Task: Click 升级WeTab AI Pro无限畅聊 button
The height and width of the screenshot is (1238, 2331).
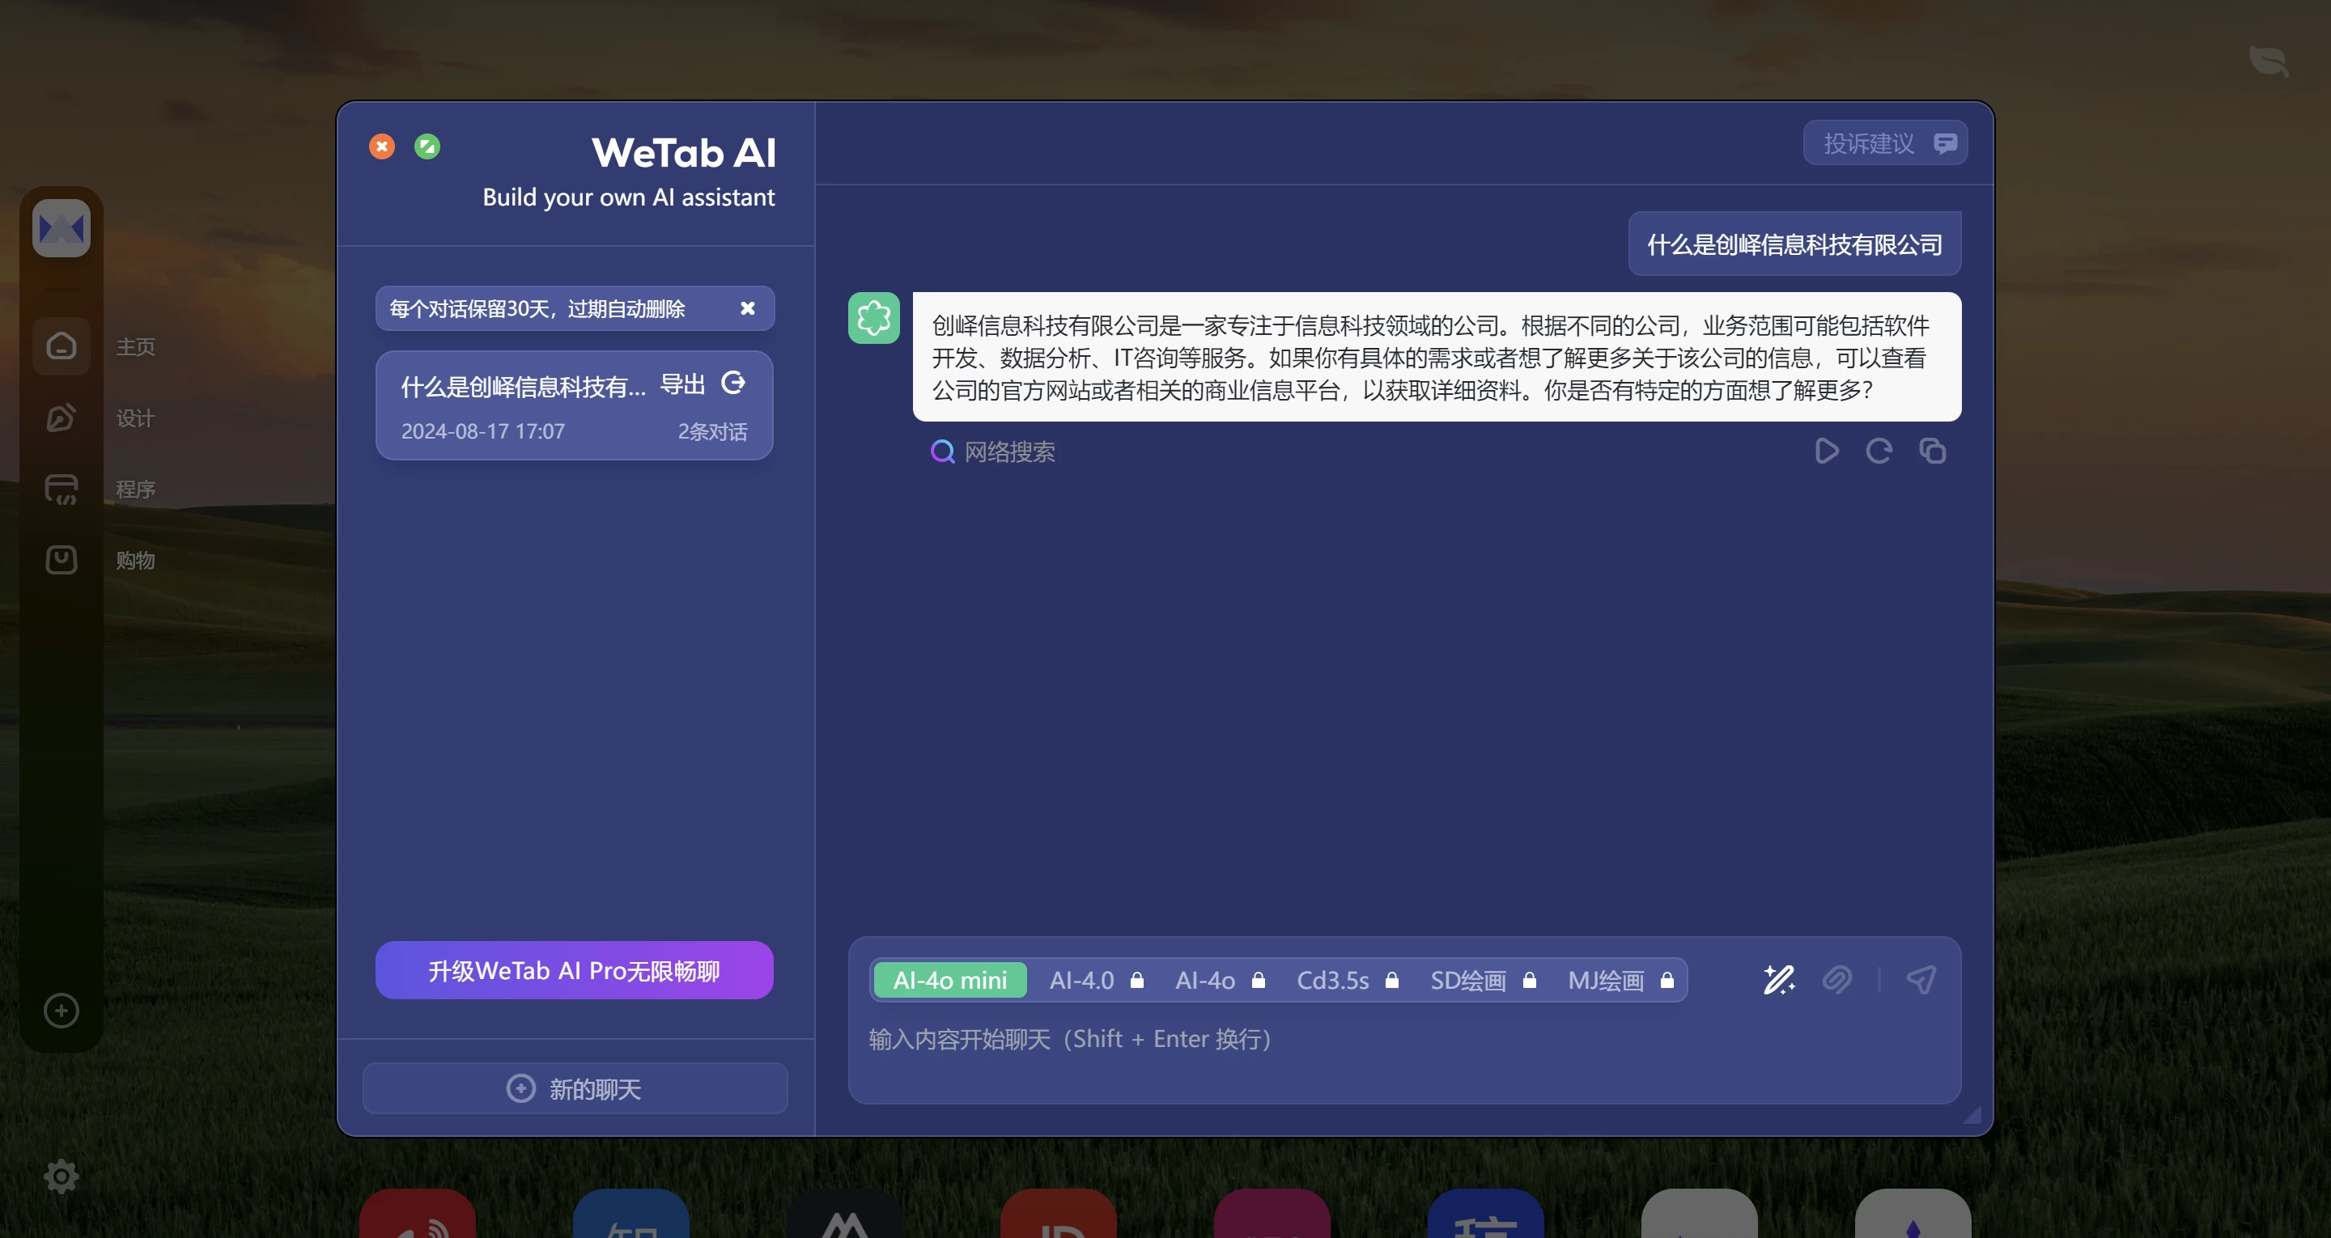Action: (x=574, y=970)
